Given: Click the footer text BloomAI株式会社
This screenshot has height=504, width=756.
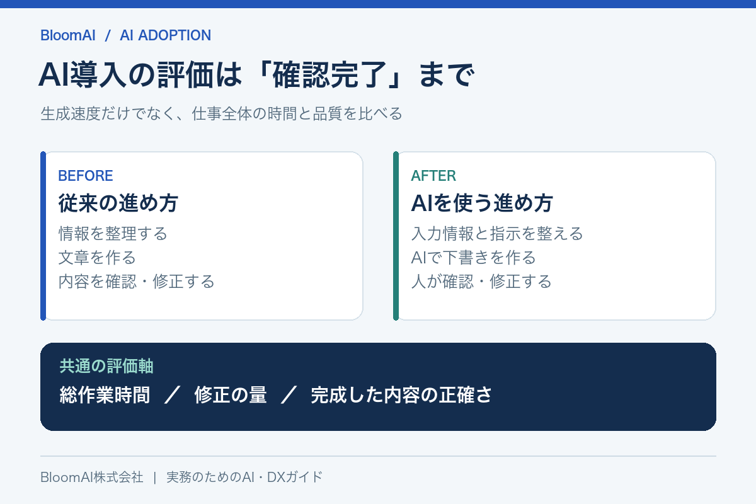Looking at the screenshot, I should (92, 477).
